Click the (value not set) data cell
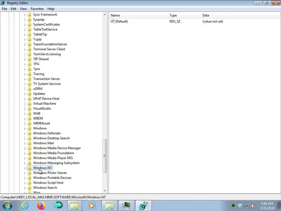Viewport: 281px width, 211px height. [213, 21]
